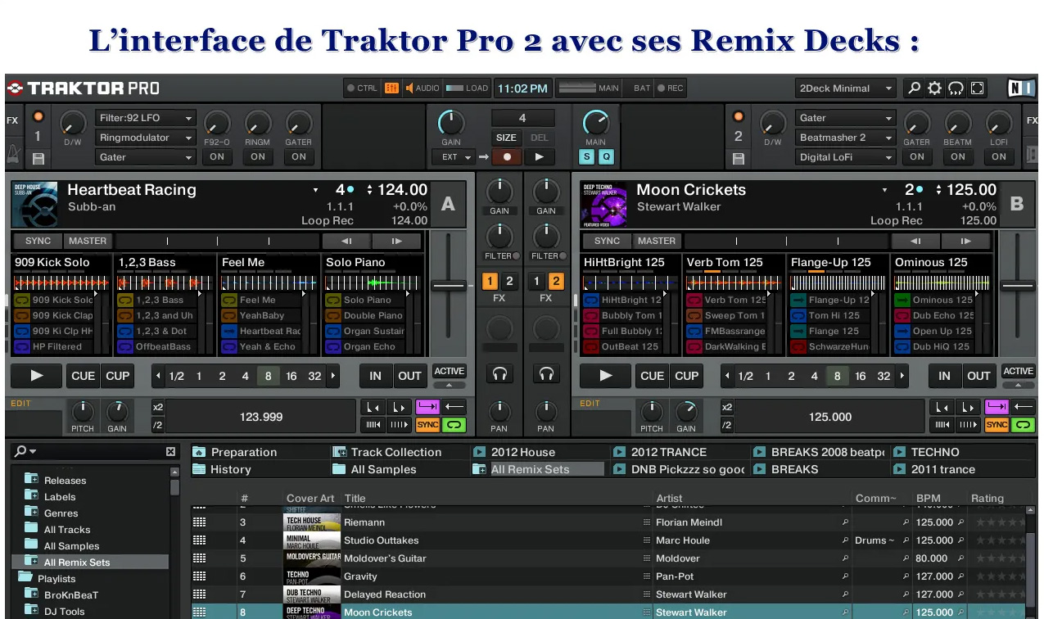This screenshot has width=1044, height=619.
Task: Click Deck B CUP button
Action: [x=686, y=376]
